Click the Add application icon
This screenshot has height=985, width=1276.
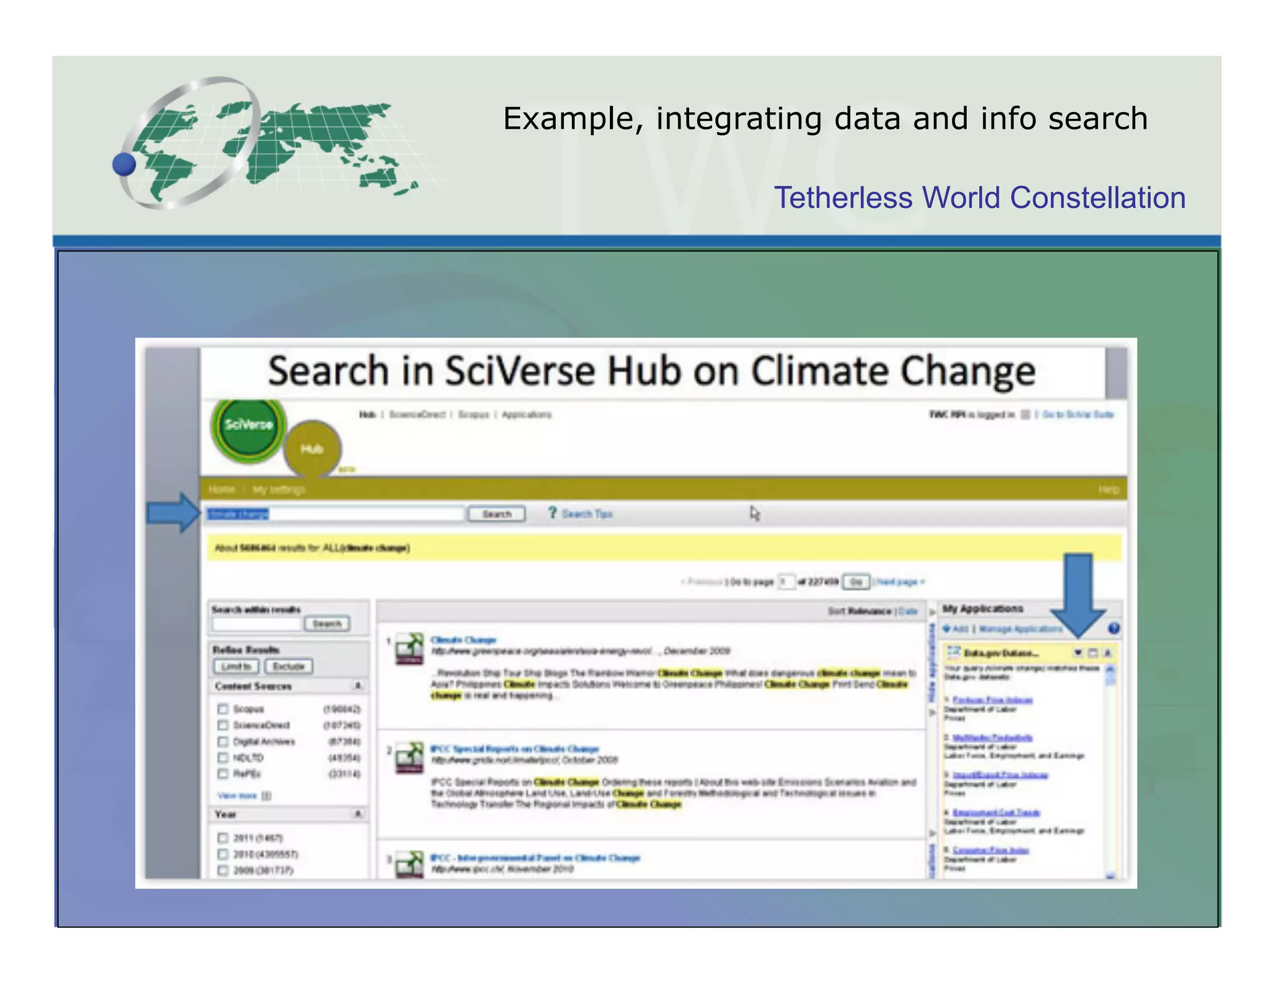947,628
